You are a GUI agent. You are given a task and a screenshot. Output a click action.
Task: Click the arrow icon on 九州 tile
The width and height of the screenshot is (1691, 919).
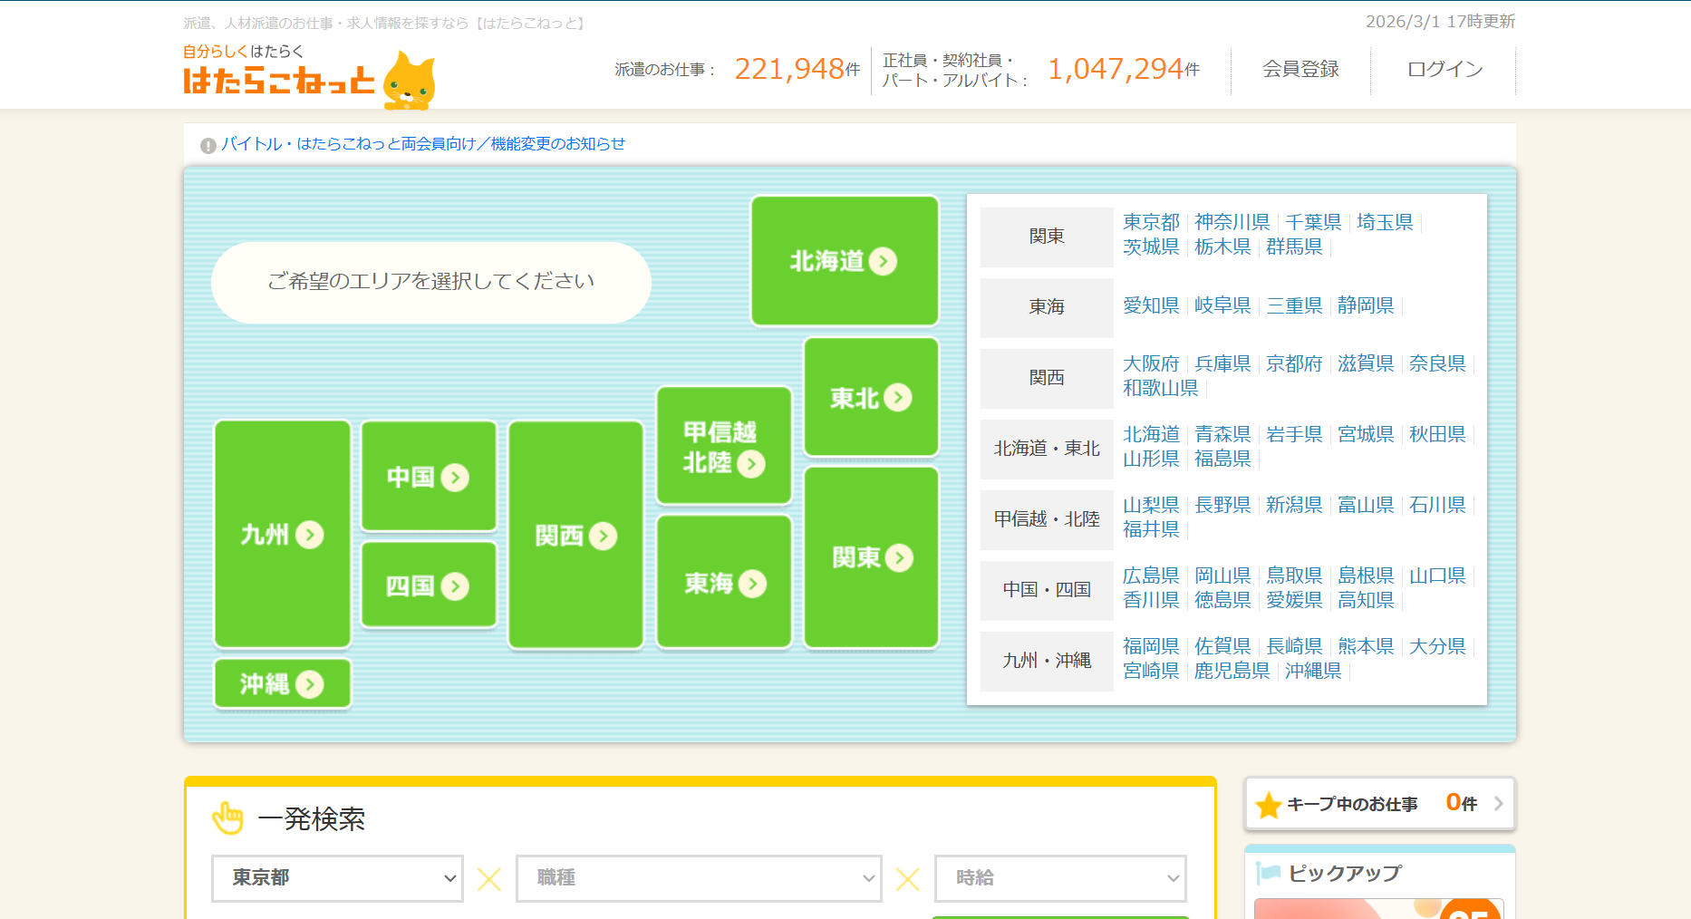point(310,535)
